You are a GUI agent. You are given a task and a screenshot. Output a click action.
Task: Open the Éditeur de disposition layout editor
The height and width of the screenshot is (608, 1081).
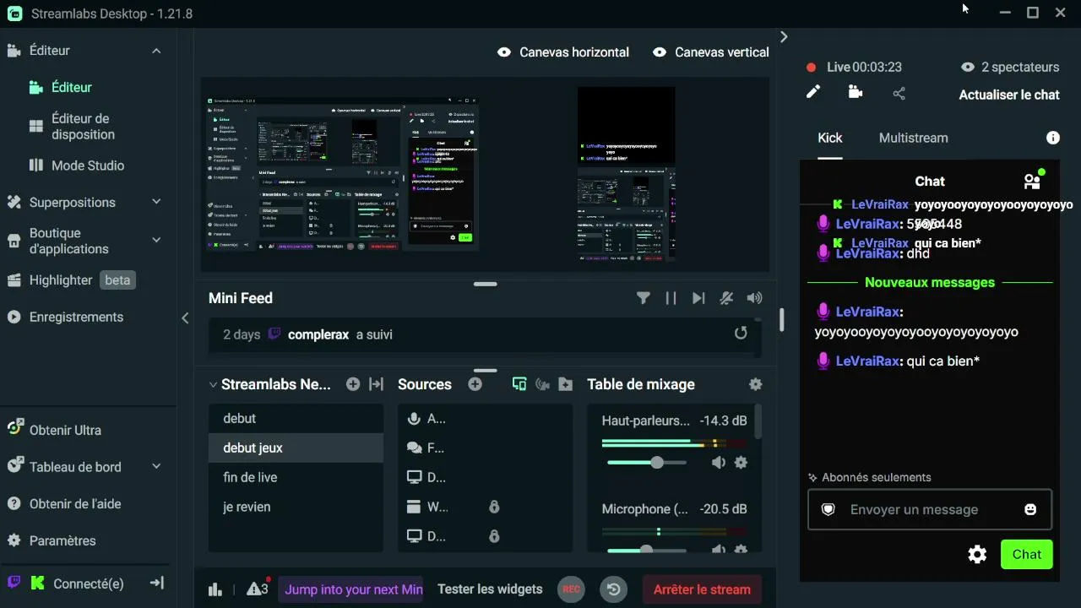point(82,127)
